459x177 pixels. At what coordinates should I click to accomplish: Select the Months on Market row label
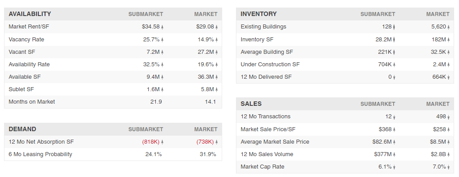[32, 102]
